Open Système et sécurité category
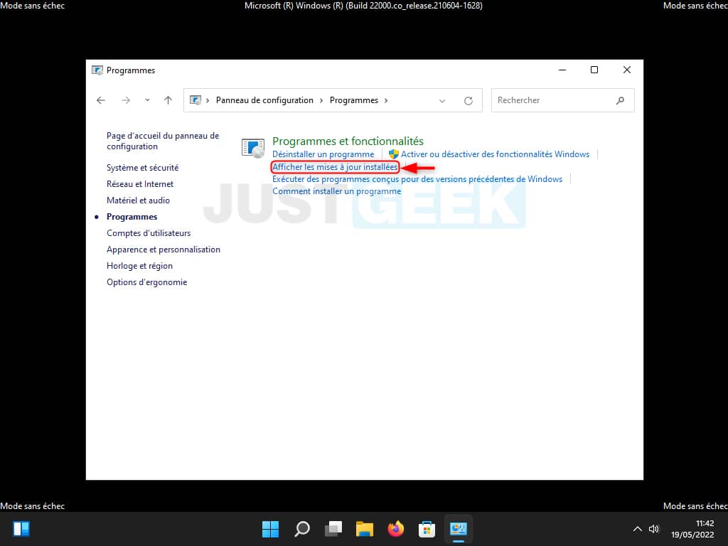 pyautogui.click(x=142, y=168)
